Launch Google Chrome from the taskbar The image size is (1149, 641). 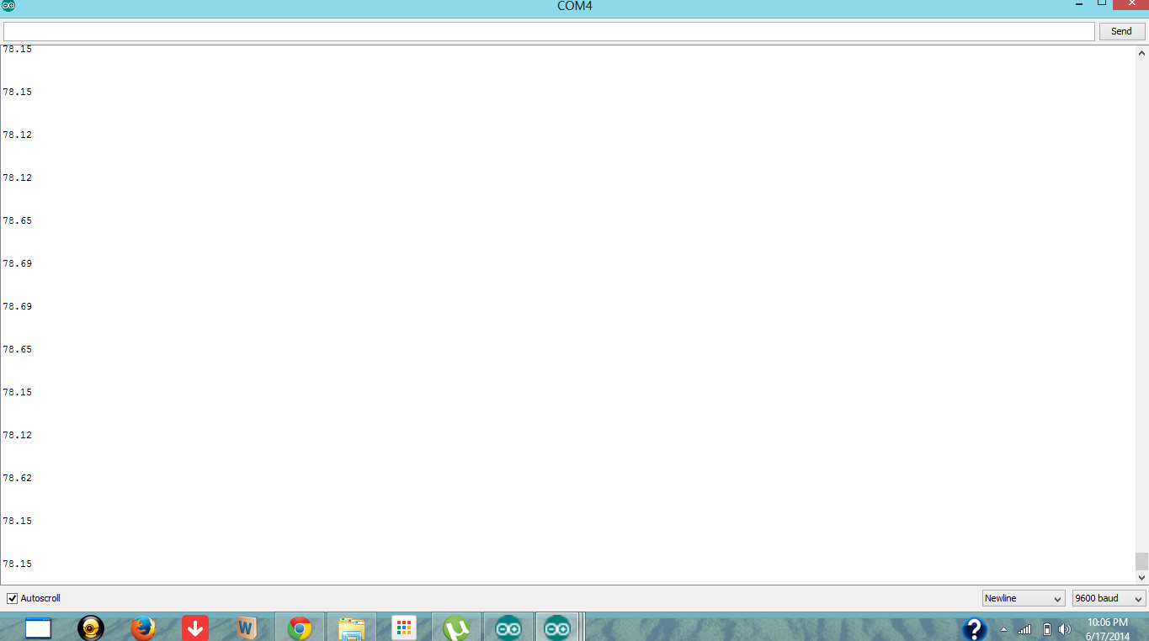point(300,628)
